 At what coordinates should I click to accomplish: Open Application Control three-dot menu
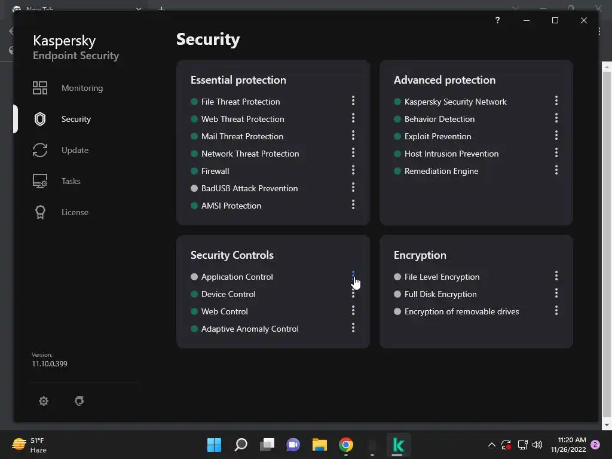pyautogui.click(x=353, y=276)
